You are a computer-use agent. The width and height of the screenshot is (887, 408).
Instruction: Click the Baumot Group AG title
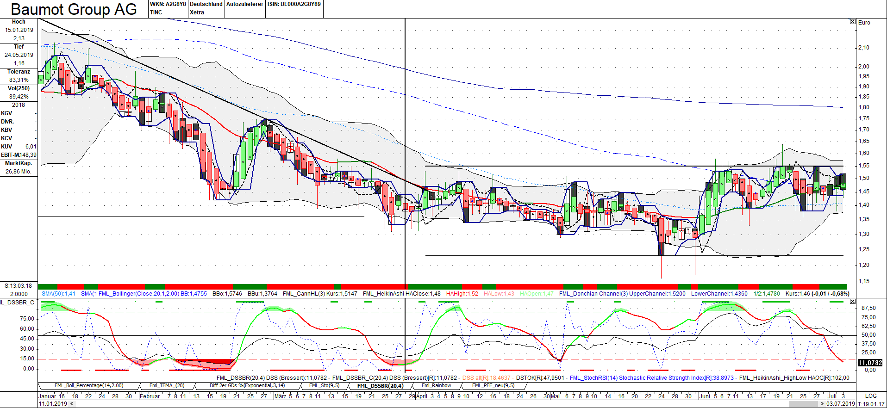click(74, 9)
